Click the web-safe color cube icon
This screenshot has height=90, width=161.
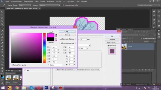point(56,38)
